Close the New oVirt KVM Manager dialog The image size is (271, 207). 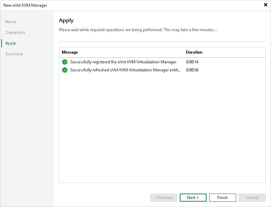266,5
